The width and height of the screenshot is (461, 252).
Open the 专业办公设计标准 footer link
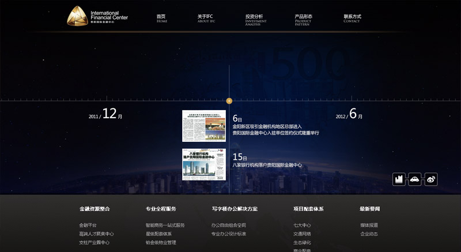228,234
